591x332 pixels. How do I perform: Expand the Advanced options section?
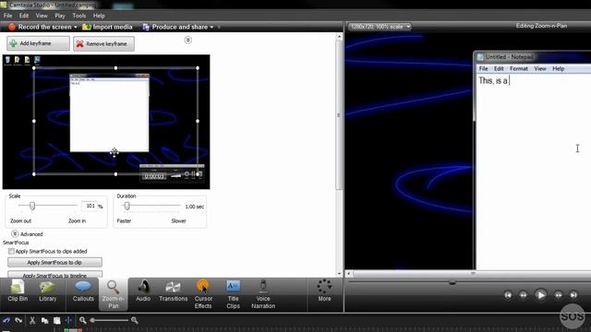coord(15,233)
